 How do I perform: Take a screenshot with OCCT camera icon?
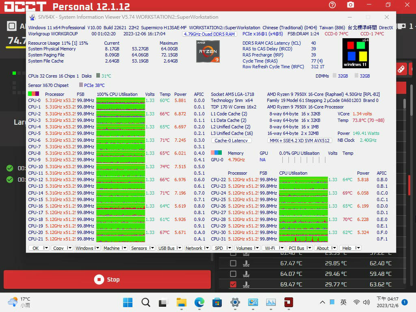pos(351,5)
